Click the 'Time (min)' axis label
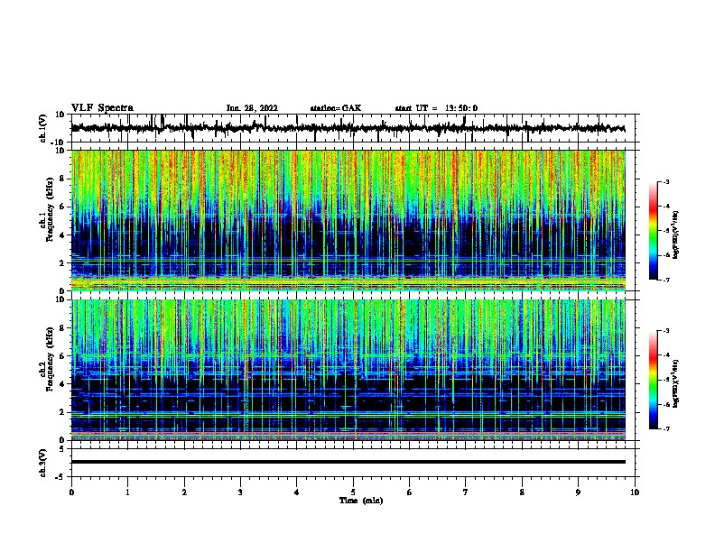Viewport: 715px width, 552px height. click(x=361, y=501)
